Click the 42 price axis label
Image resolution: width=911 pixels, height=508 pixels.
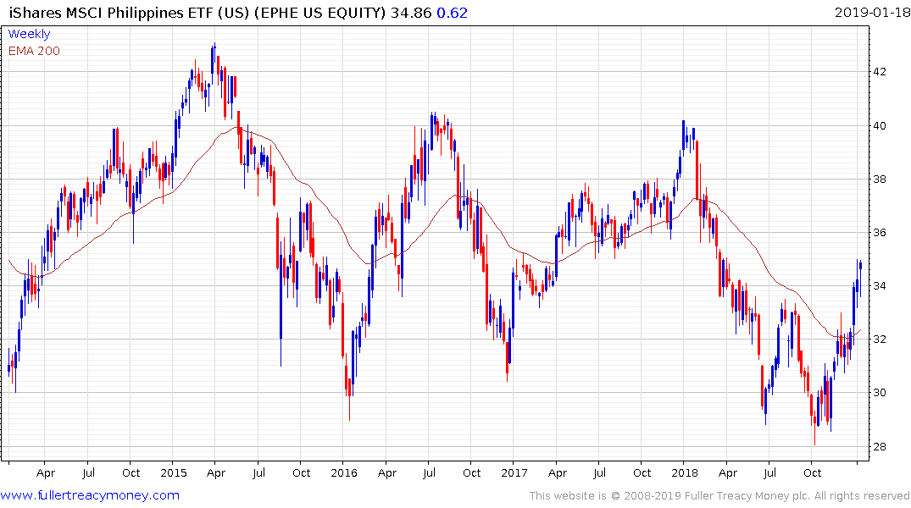click(x=880, y=72)
